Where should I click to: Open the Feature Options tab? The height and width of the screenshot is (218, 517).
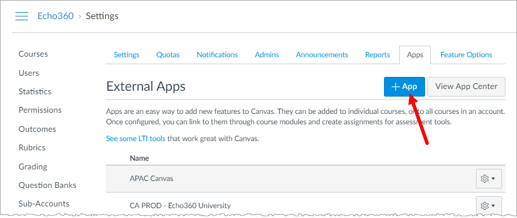click(466, 55)
